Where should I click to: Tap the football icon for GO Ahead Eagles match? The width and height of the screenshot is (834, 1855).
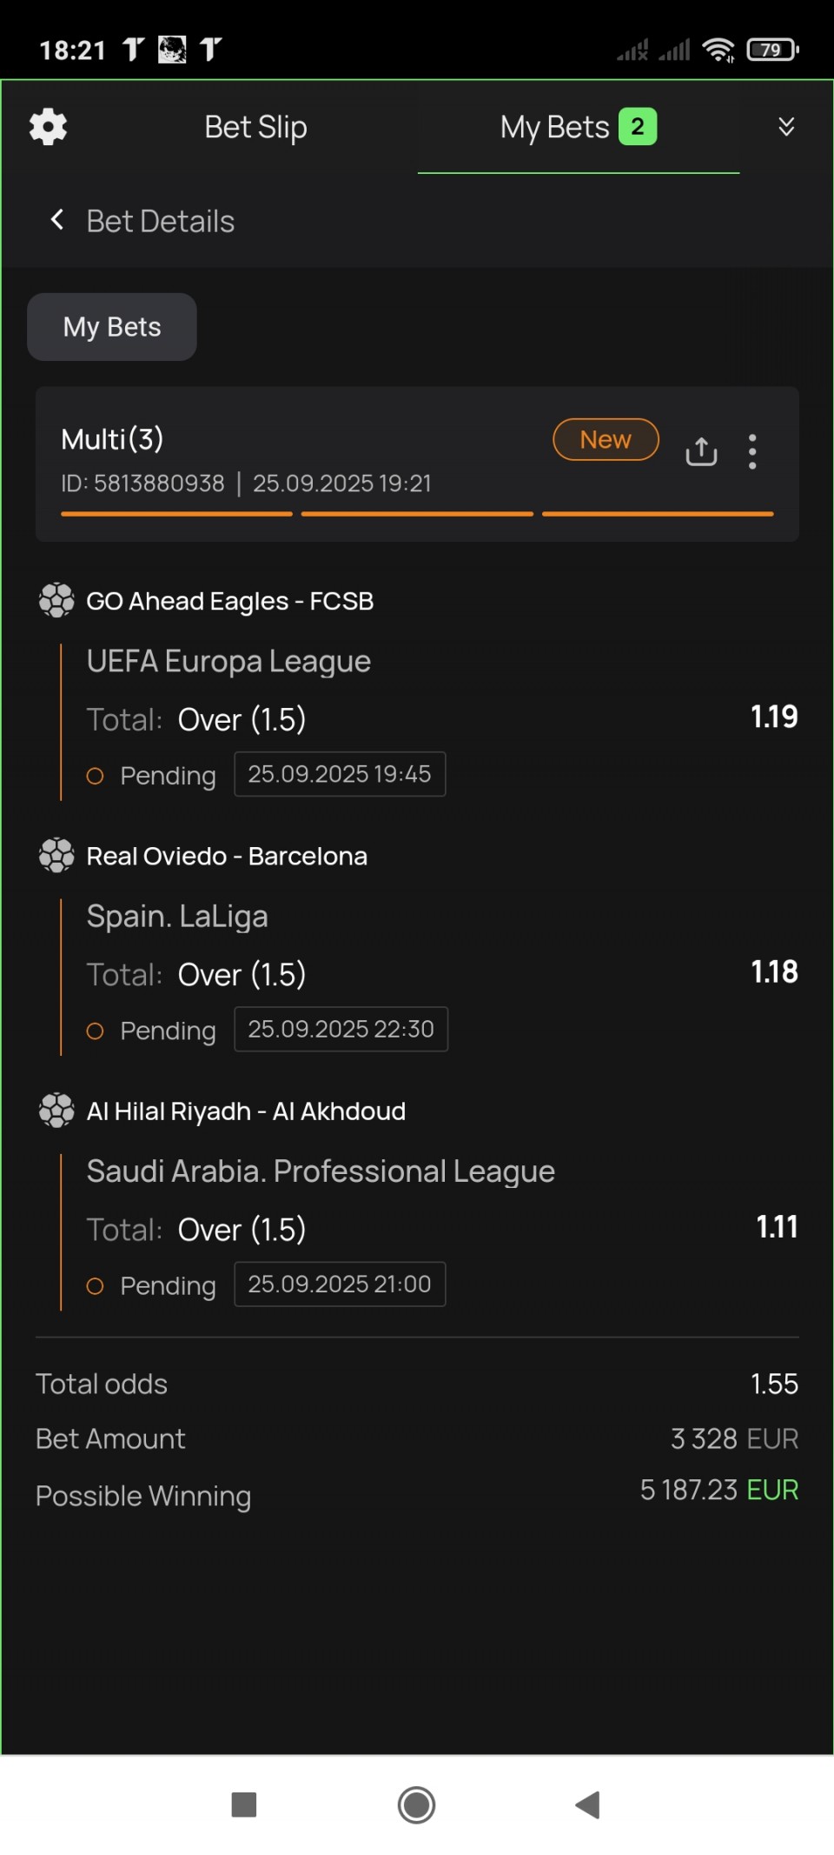56,600
